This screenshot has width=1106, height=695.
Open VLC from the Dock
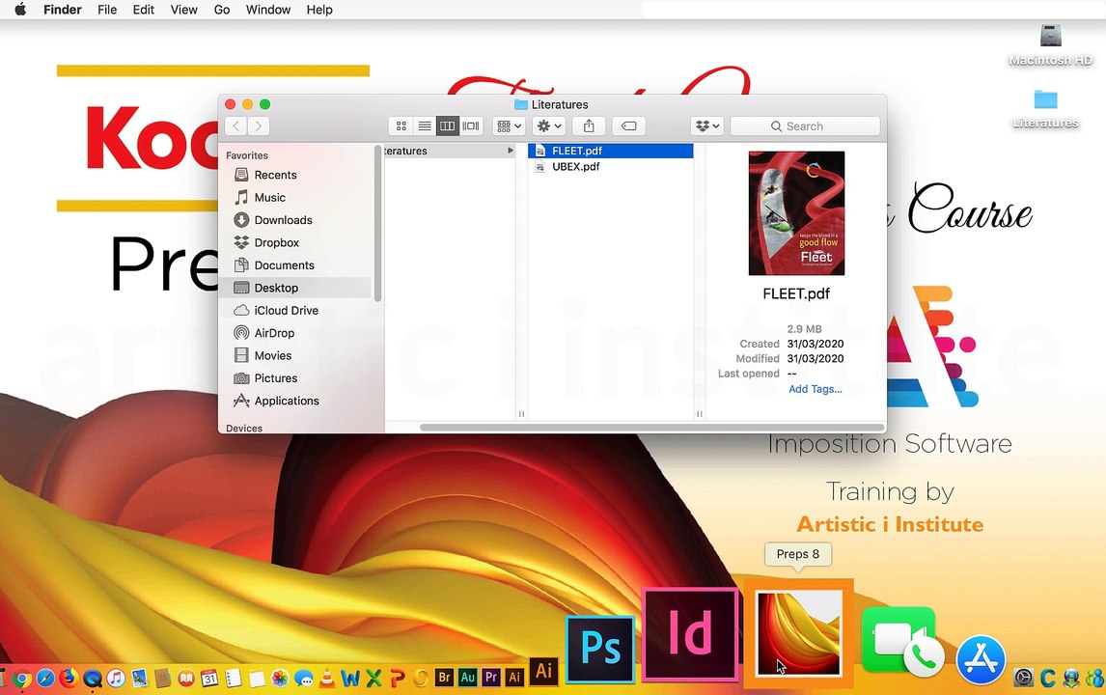[x=326, y=678]
